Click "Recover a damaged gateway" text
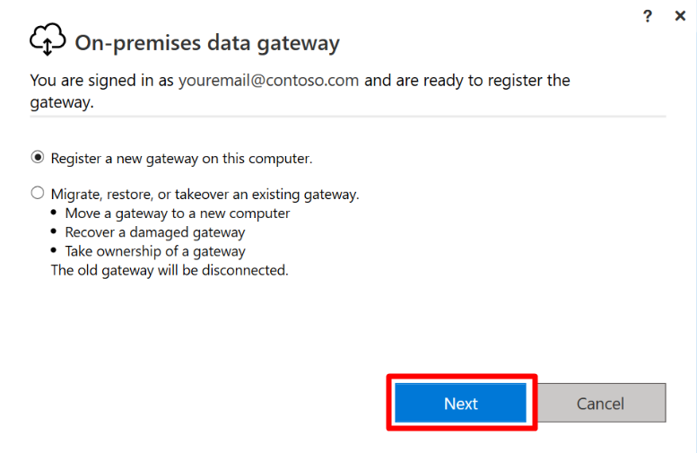Viewport: 697px width, 453px height. pos(155,232)
